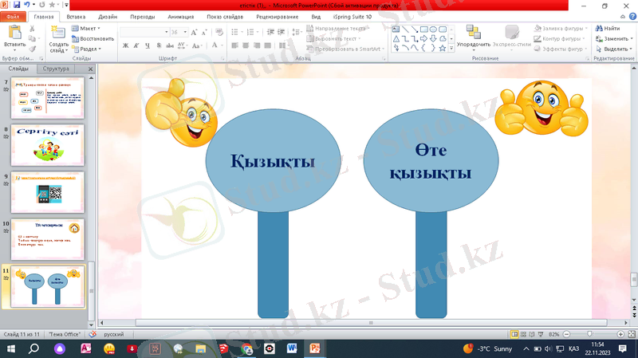Open the Файл file button

14,16
